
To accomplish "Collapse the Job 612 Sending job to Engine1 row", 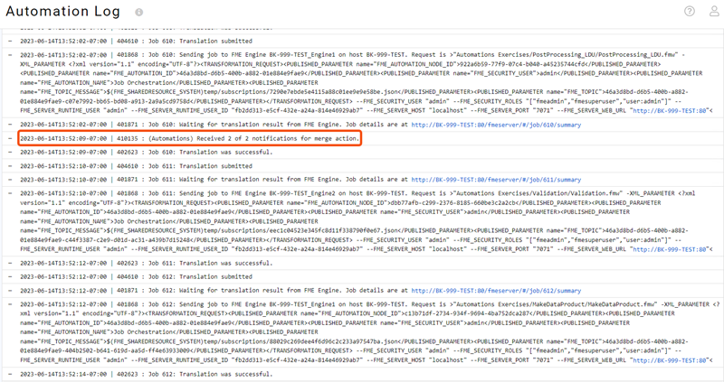I will pyautogui.click(x=10, y=304).
